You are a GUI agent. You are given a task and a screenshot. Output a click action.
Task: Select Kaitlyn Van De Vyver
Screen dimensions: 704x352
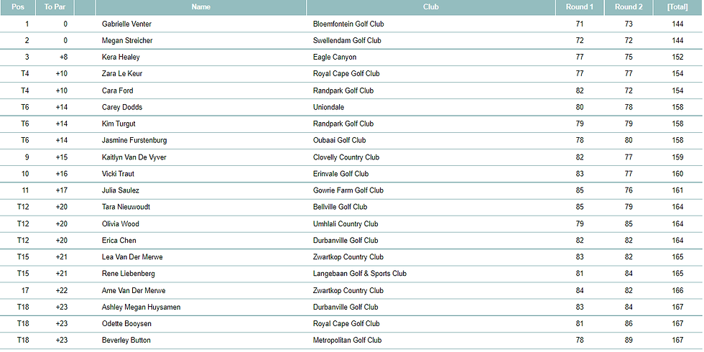coord(134,157)
